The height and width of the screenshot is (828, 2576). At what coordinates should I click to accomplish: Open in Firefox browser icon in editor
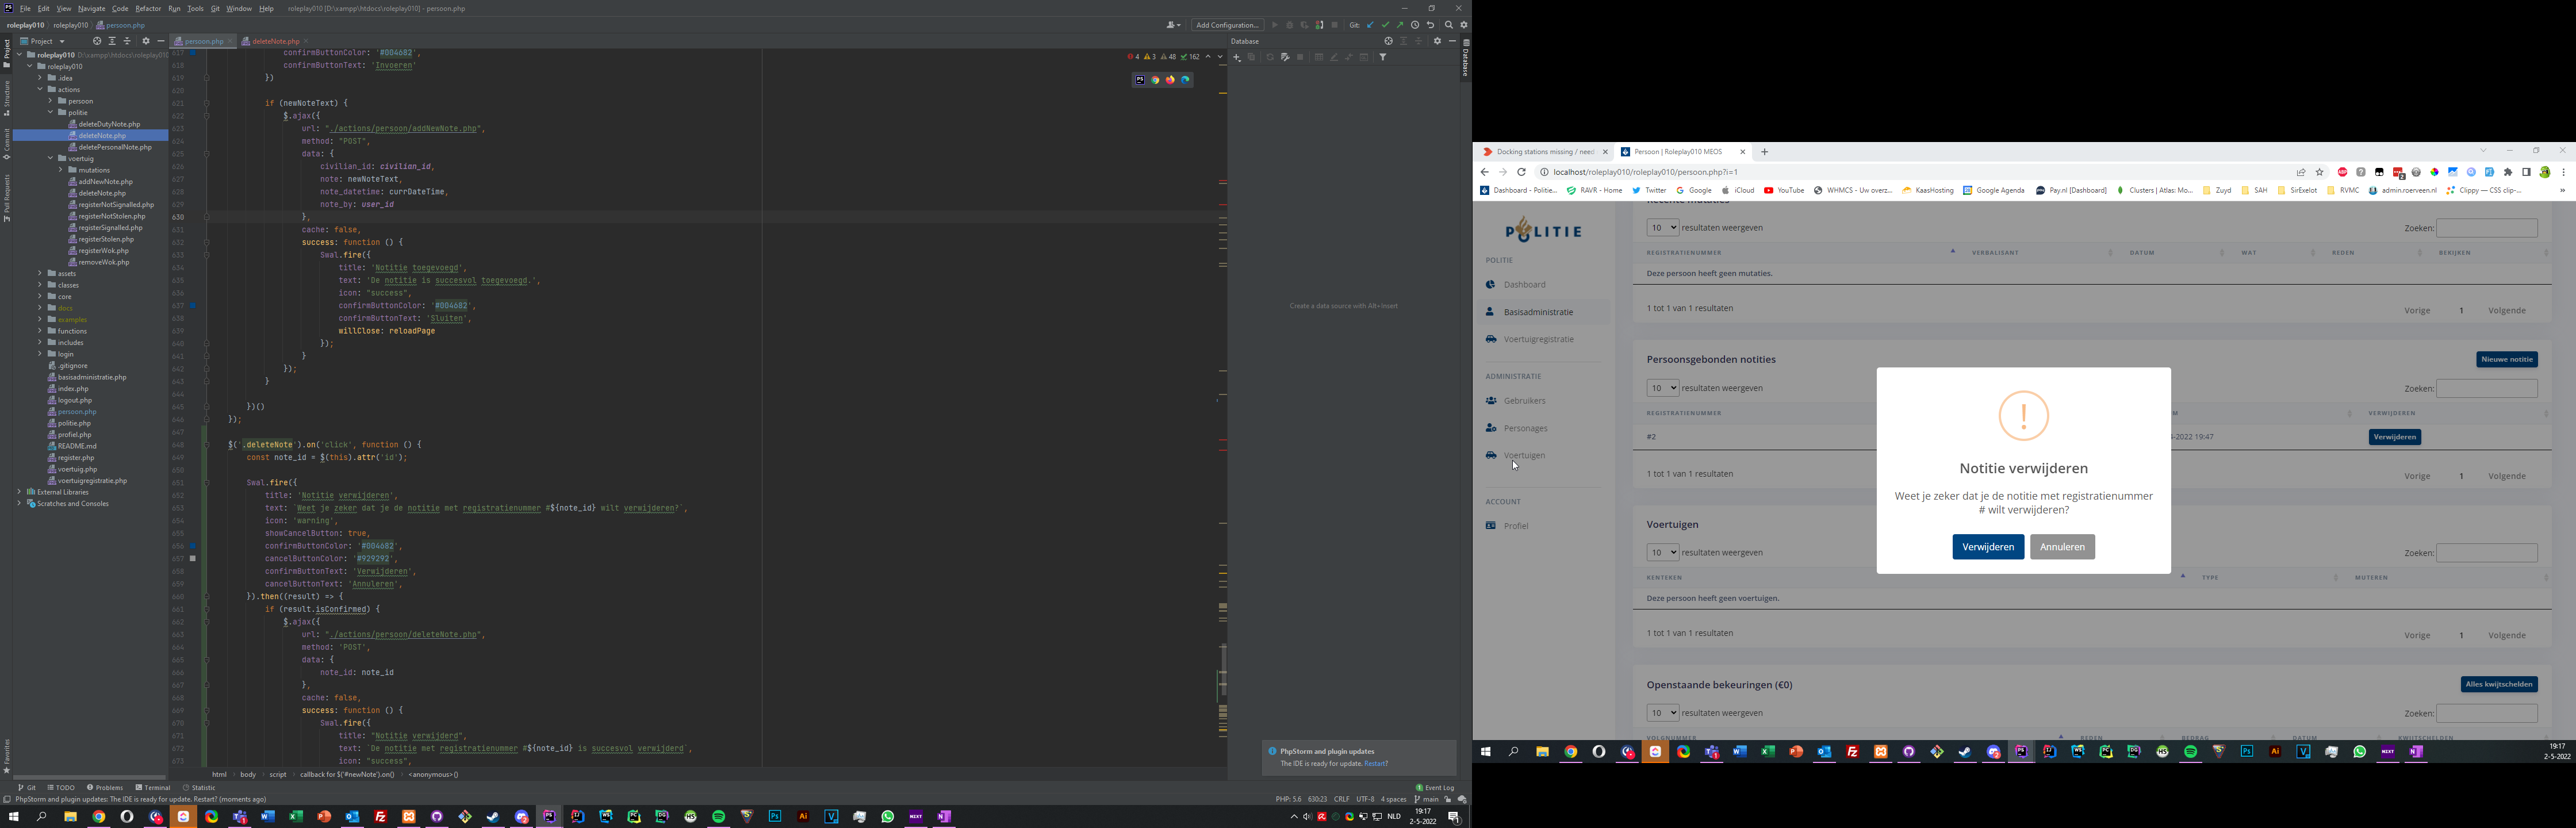point(1170,80)
